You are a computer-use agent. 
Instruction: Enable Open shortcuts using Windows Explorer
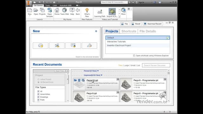tap(134, 56)
